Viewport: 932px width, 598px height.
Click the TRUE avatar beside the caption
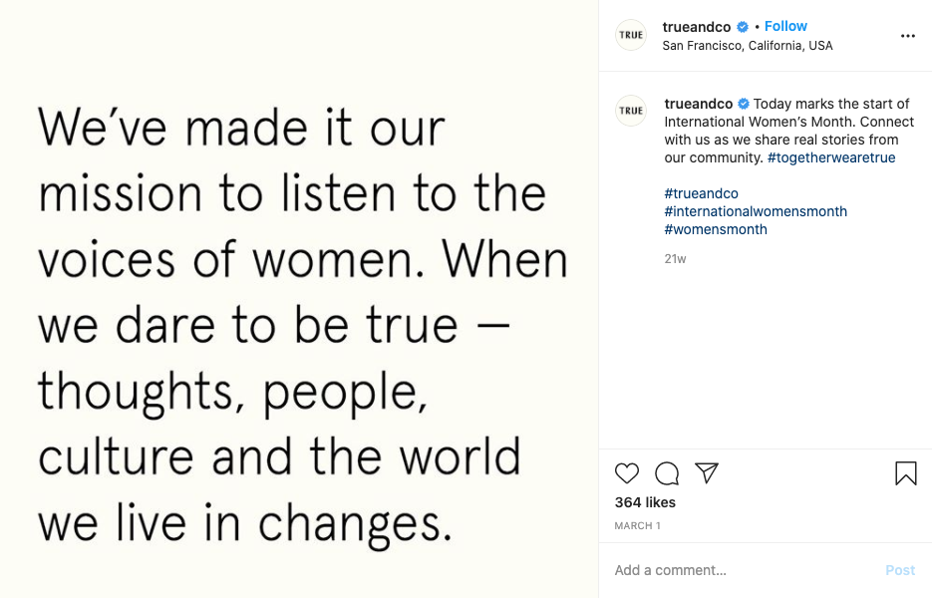click(631, 110)
